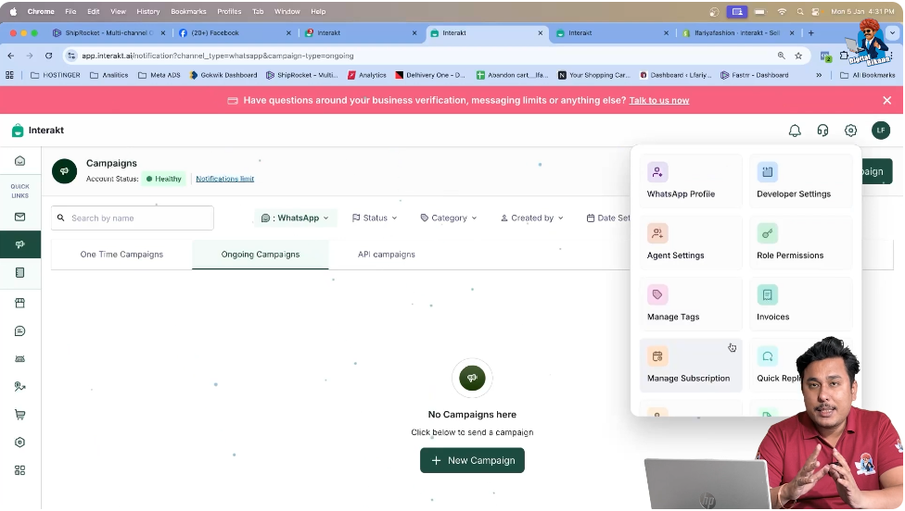Open Manage Tags card
This screenshot has height=511, width=905.
coord(690,305)
